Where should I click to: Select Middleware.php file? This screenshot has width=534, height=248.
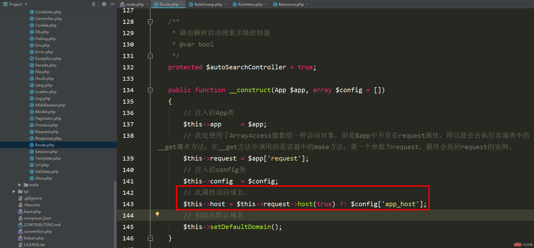tap(50, 105)
